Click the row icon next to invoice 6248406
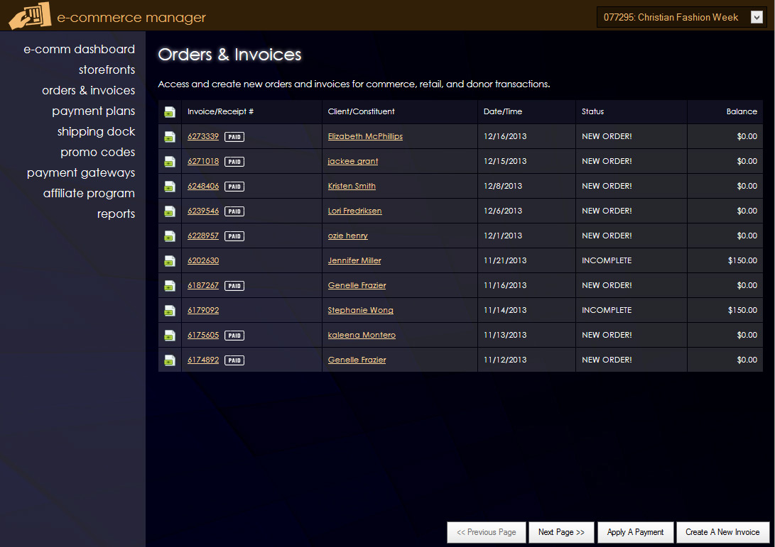The width and height of the screenshot is (775, 547). (x=170, y=187)
